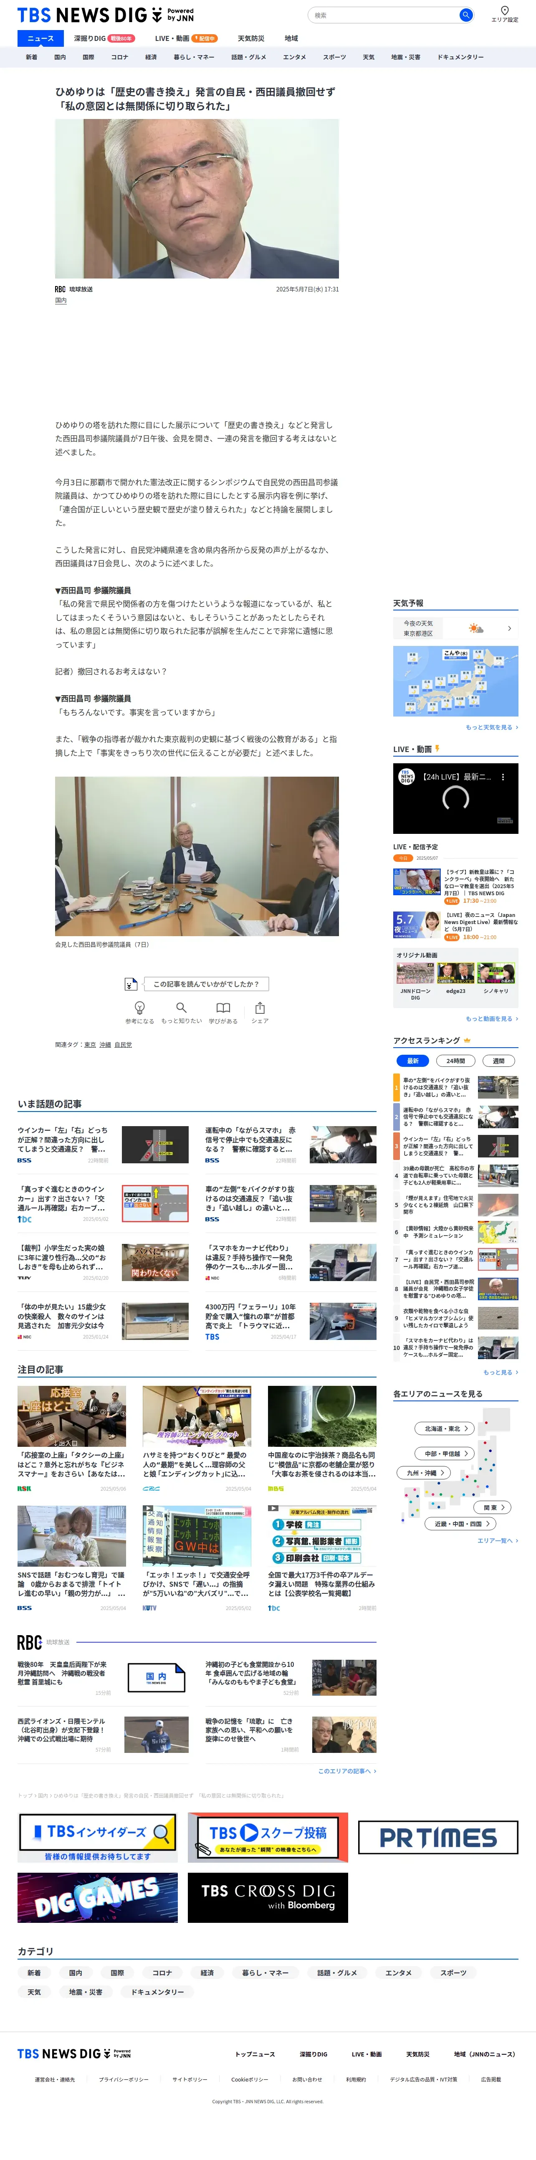Click the DIG GAMES banner
536x2160 pixels.
point(97,1897)
